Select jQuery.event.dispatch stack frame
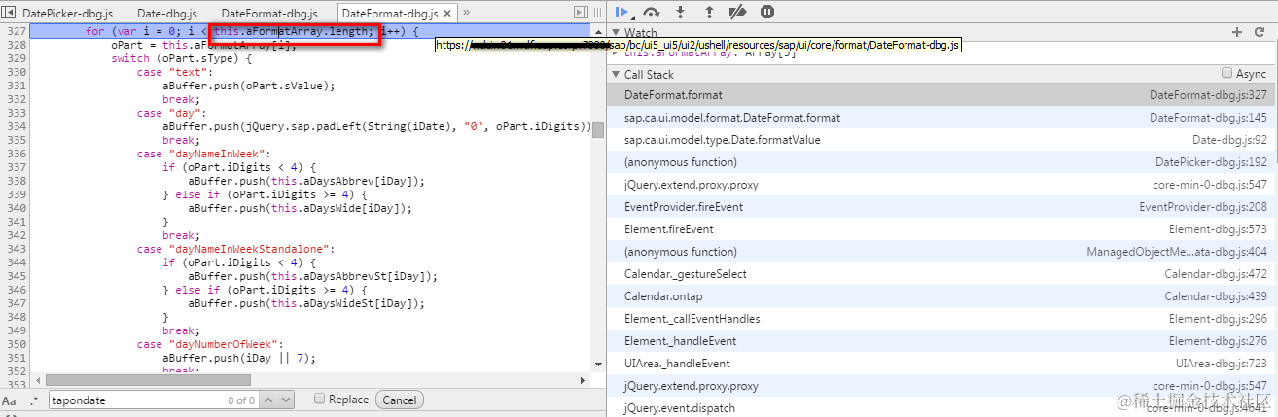The width and height of the screenshot is (1278, 417). (x=941, y=408)
